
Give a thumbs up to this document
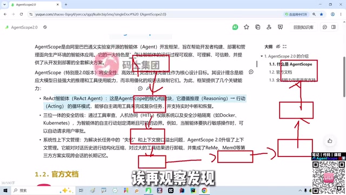coord(330,141)
